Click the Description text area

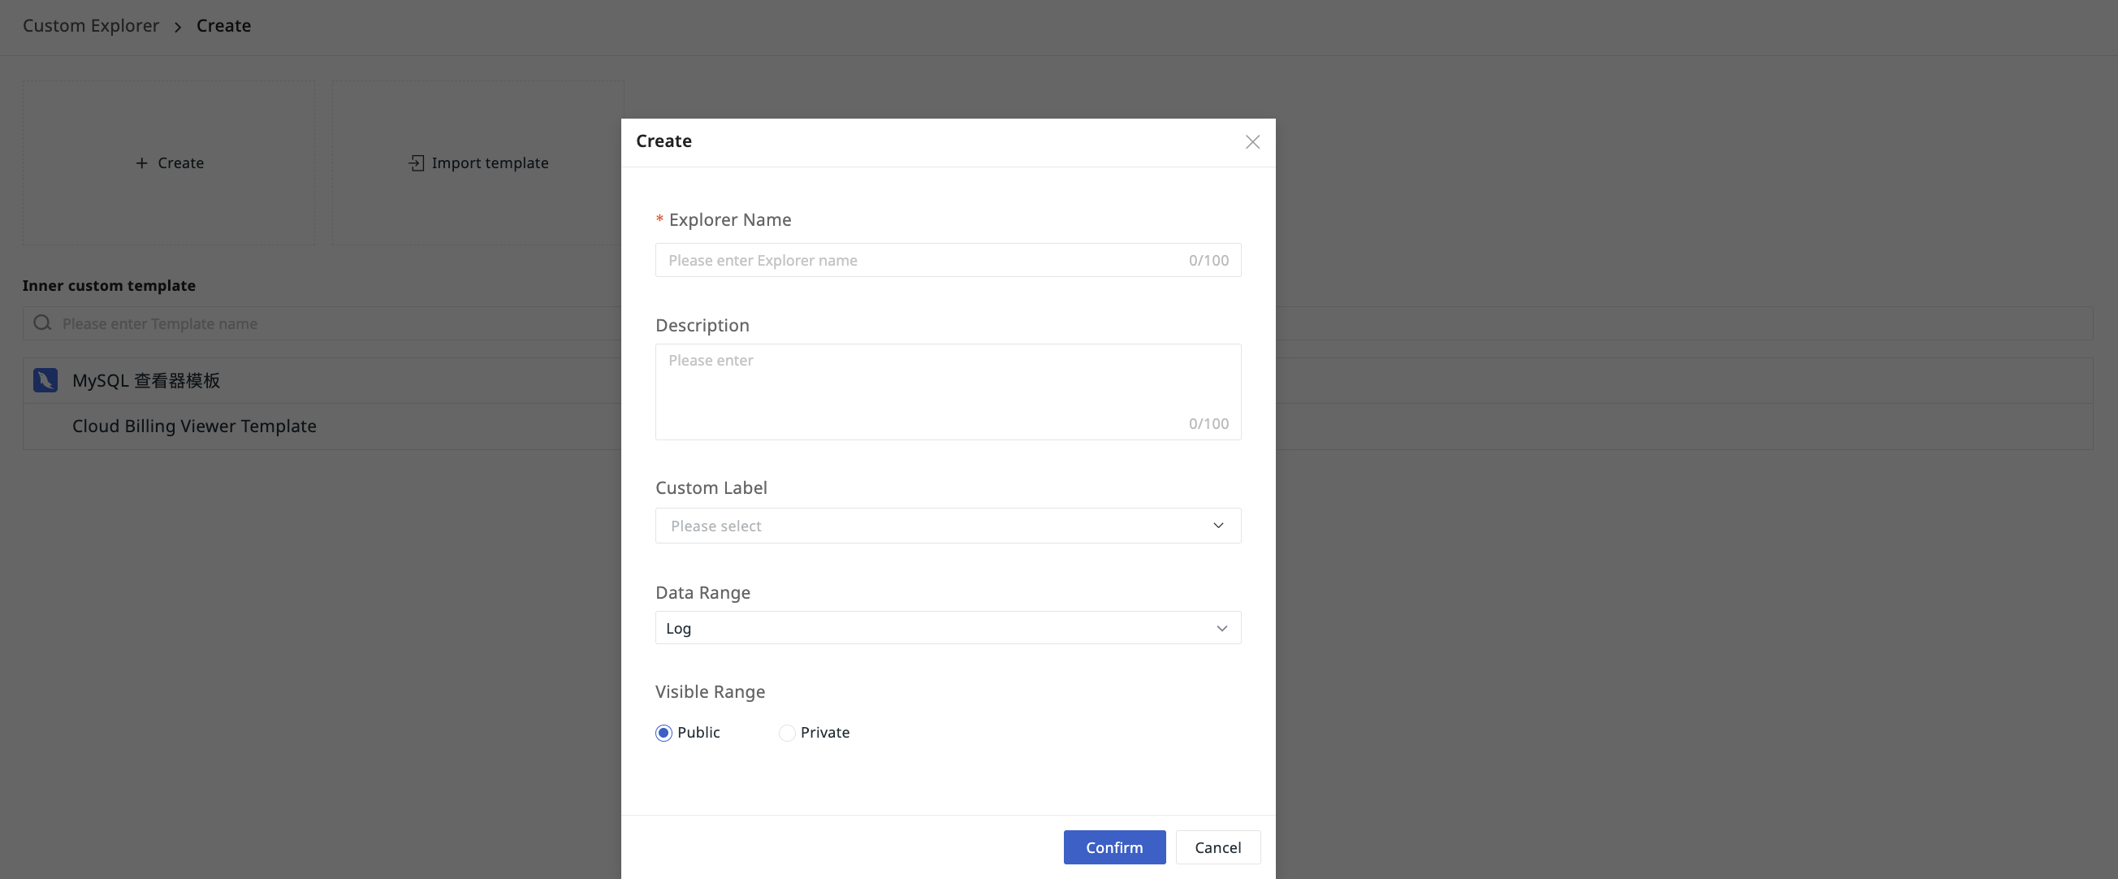[948, 392]
